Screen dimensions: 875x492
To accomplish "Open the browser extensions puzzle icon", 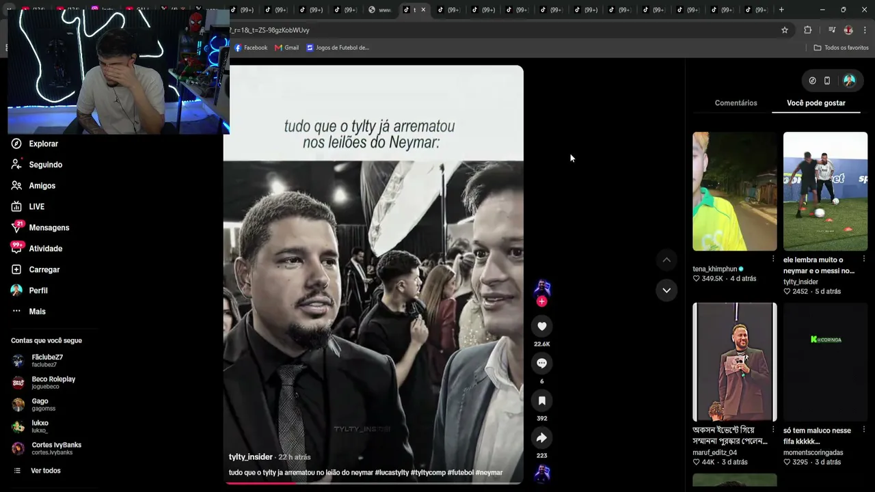I will (808, 30).
